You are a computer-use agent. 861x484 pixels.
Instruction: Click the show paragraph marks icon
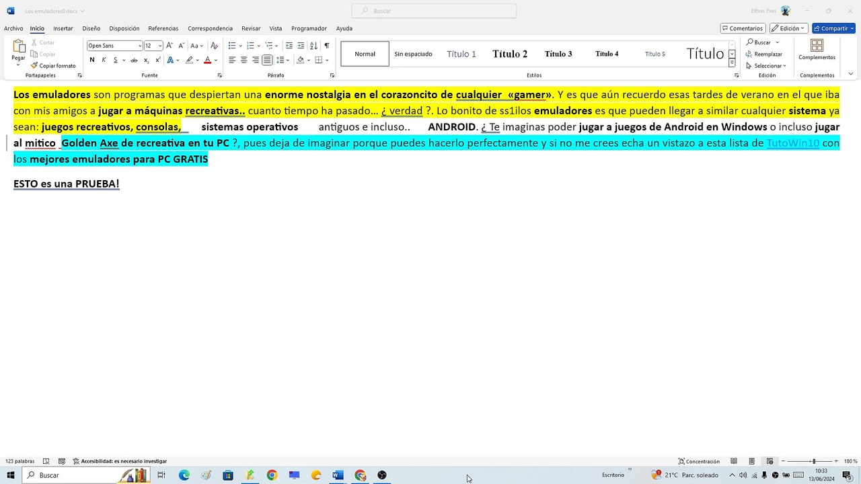click(x=327, y=46)
